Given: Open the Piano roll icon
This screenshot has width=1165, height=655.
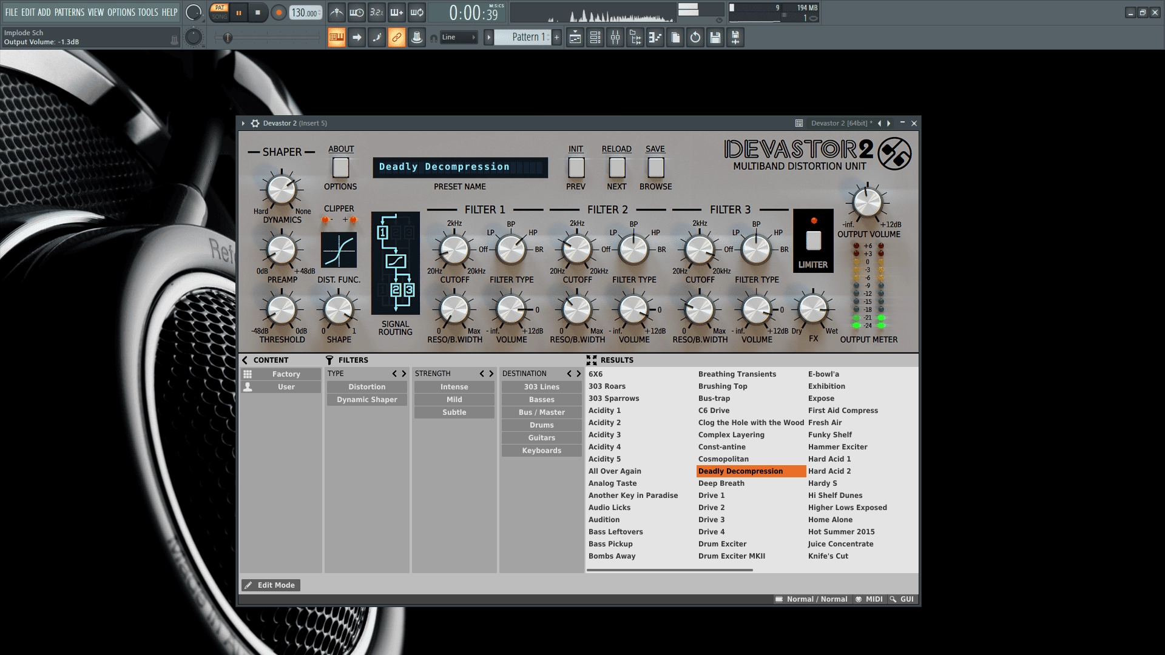Looking at the screenshot, I should coord(655,38).
